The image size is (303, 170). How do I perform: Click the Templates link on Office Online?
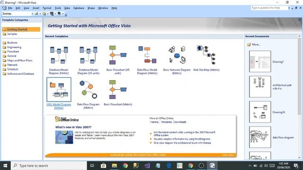pyautogui.click(x=166, y=122)
